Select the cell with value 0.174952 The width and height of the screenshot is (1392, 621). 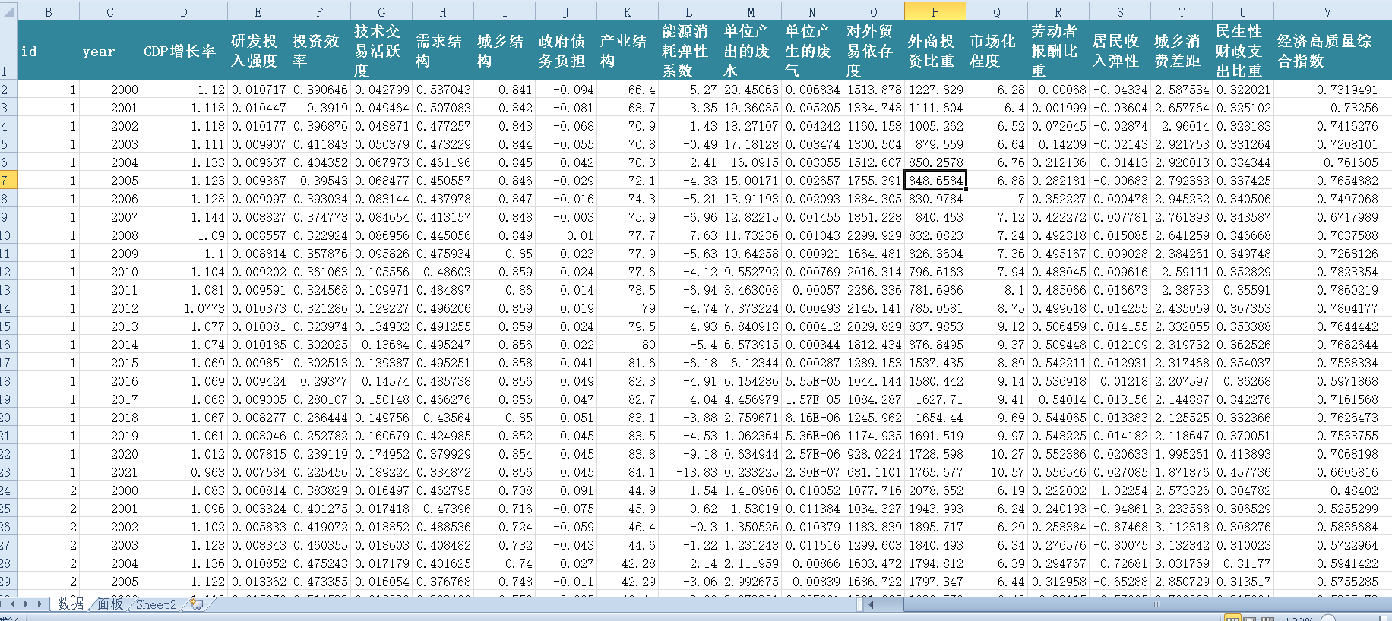[381, 454]
